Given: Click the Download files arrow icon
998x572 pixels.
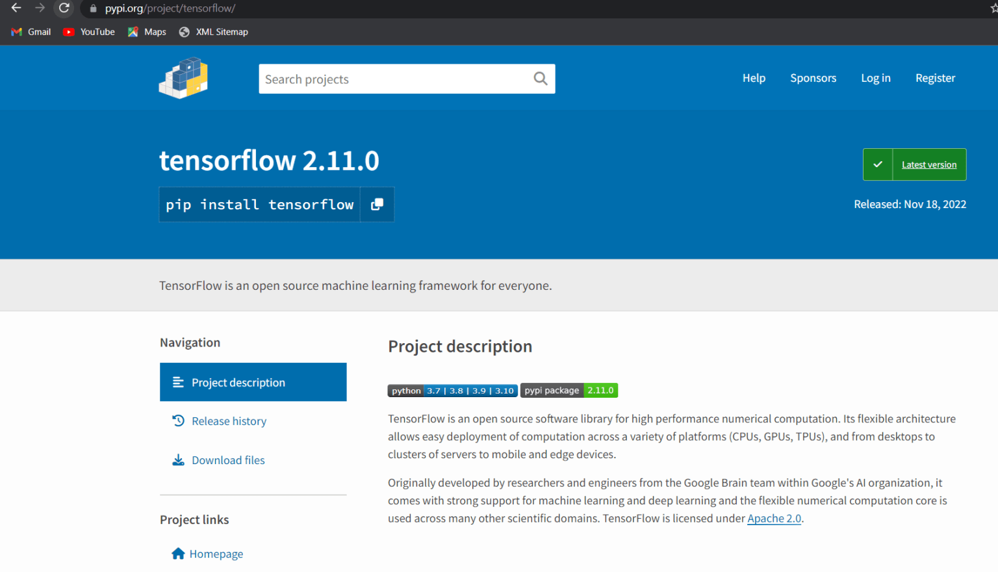Looking at the screenshot, I should click(179, 460).
